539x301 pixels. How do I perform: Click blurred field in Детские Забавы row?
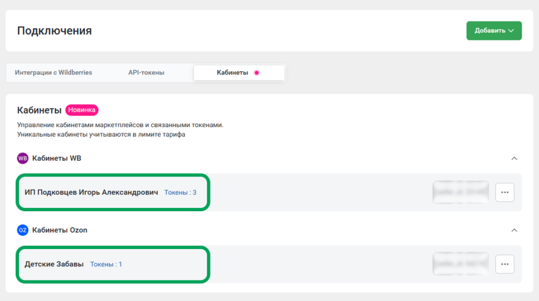tap(461, 264)
